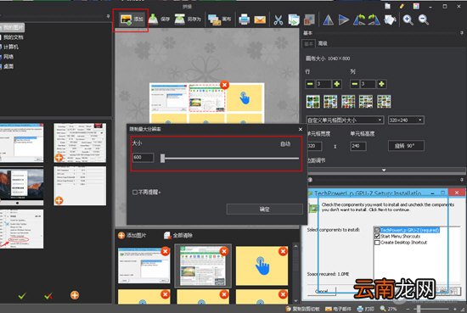Click the 全部清除 clear all button
Image resolution: width=467 pixels, height=313 pixels.
(x=178, y=235)
